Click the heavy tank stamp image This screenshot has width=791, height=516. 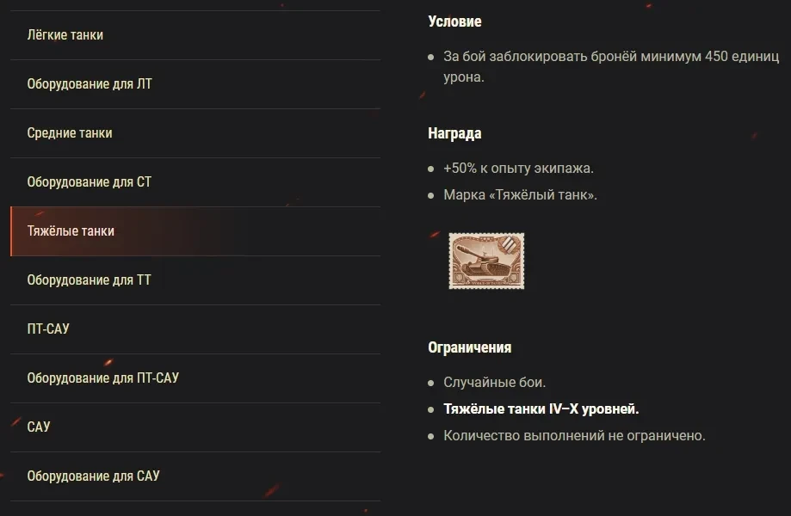click(x=486, y=261)
